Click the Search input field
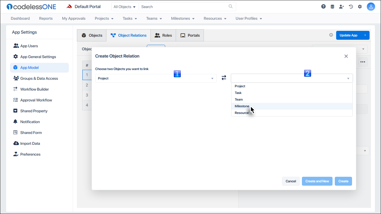Viewport: 381px width, 214px height. click(x=184, y=7)
